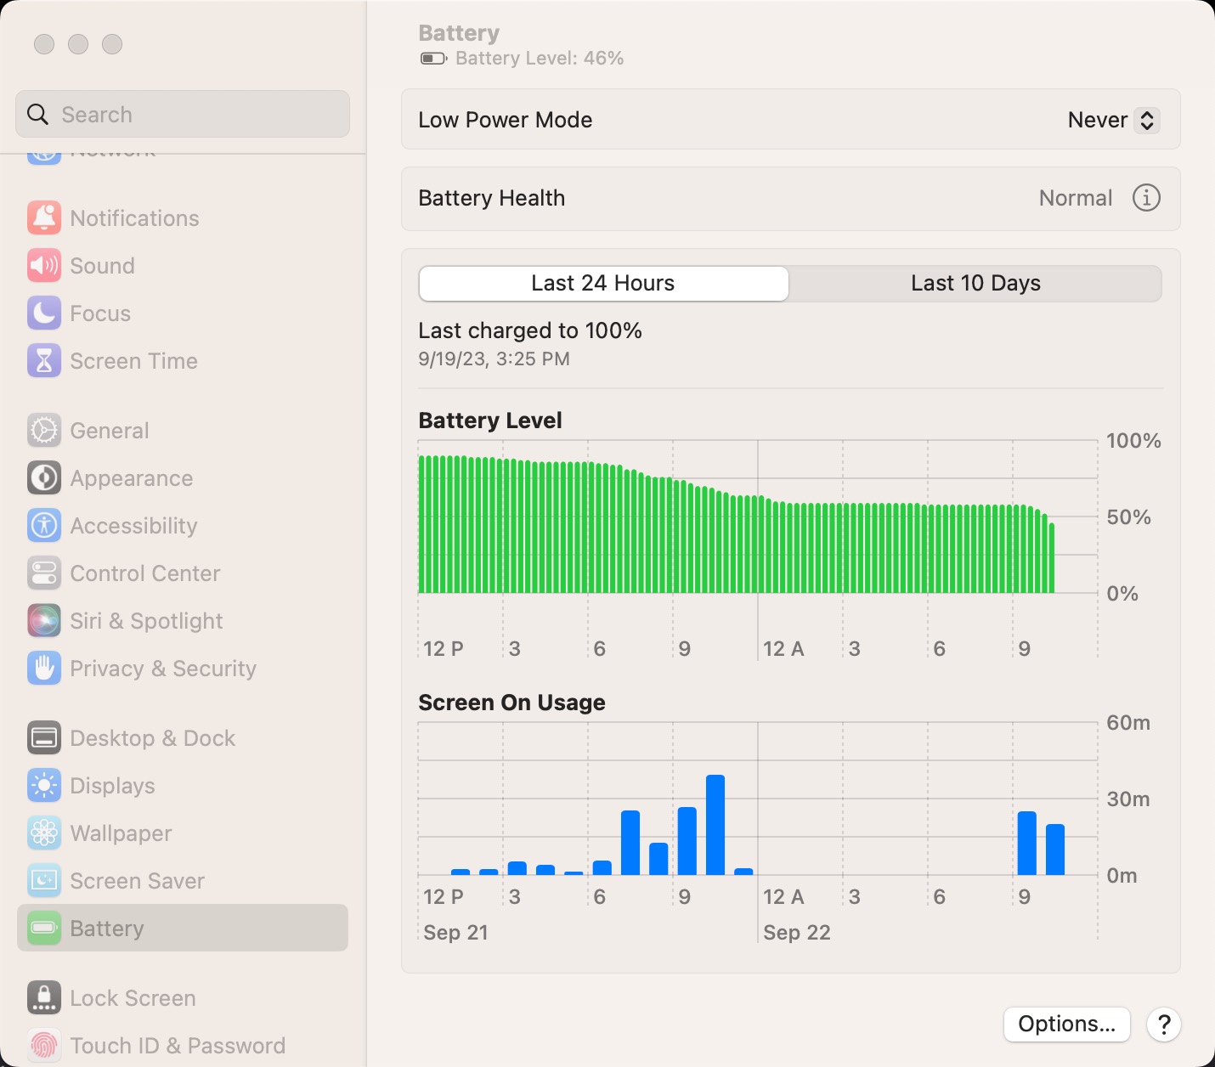The height and width of the screenshot is (1067, 1215).
Task: Click the Touch ID fingerprint icon
Action: point(44,1046)
